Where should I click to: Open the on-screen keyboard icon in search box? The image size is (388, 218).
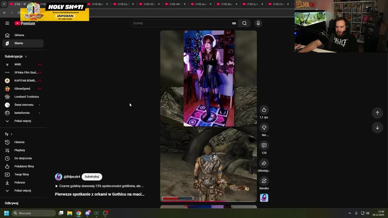click(234, 23)
